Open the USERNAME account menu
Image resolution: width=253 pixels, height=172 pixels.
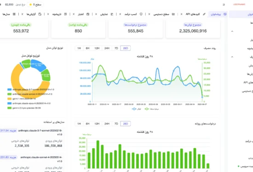[239, 4]
